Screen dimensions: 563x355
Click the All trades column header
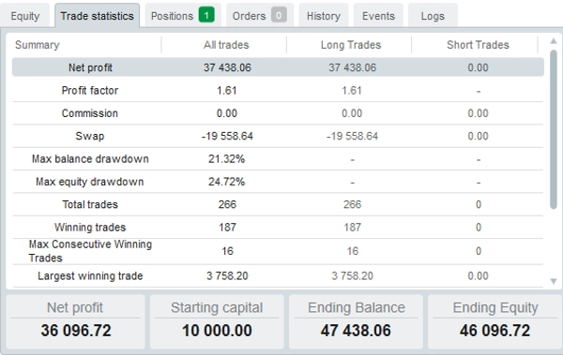click(226, 45)
